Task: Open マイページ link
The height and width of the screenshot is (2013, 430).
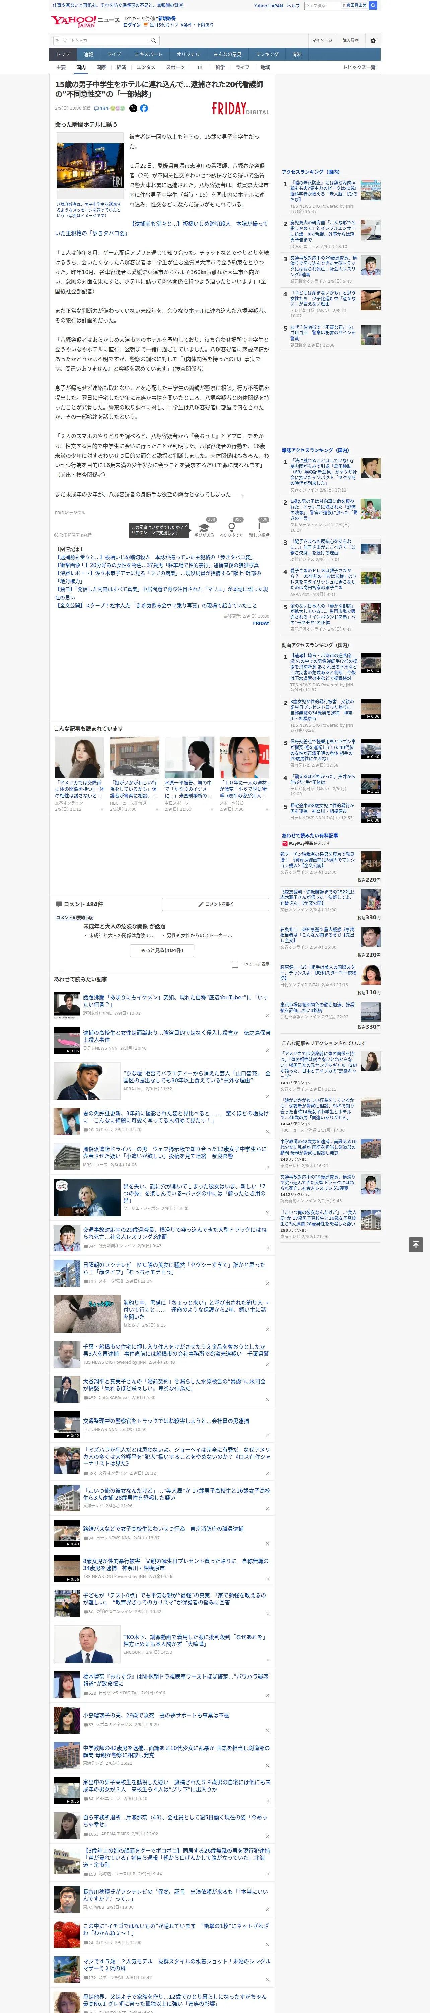Action: pyautogui.click(x=321, y=41)
